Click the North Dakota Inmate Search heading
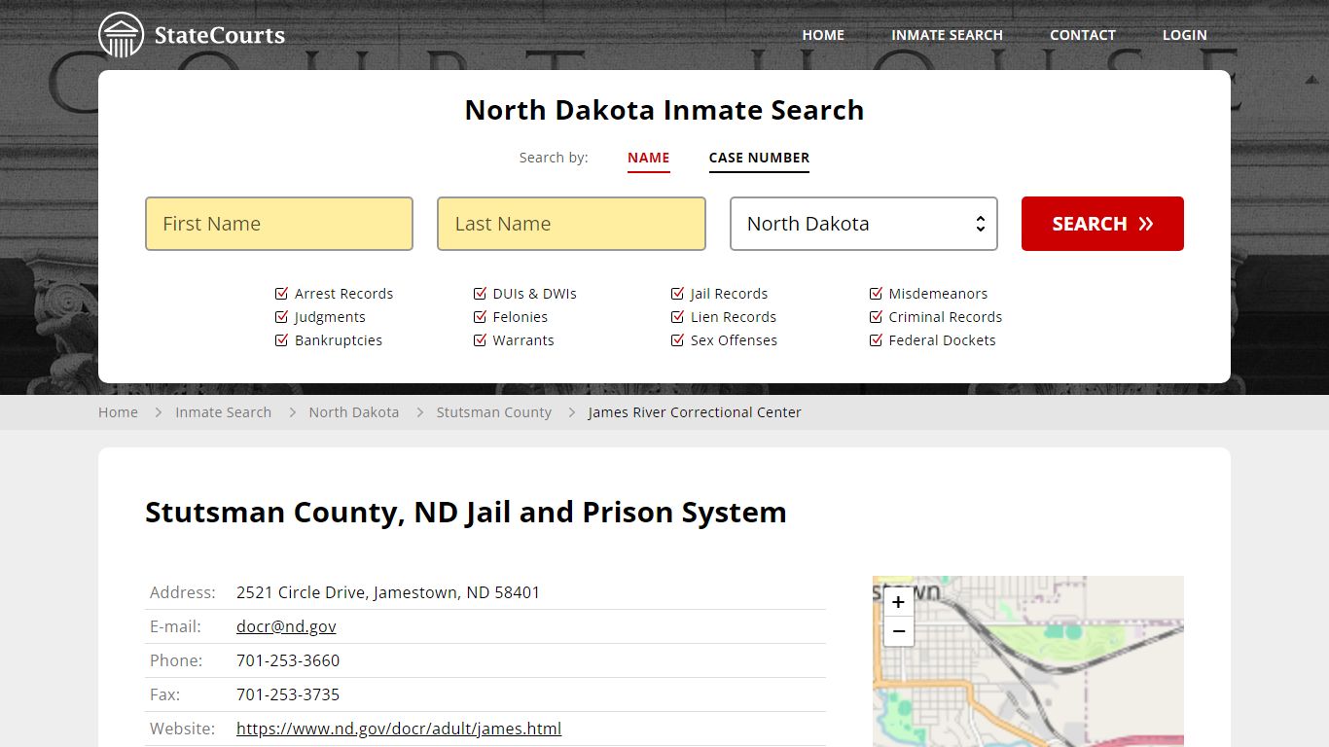Image resolution: width=1329 pixels, height=747 pixels. click(664, 110)
